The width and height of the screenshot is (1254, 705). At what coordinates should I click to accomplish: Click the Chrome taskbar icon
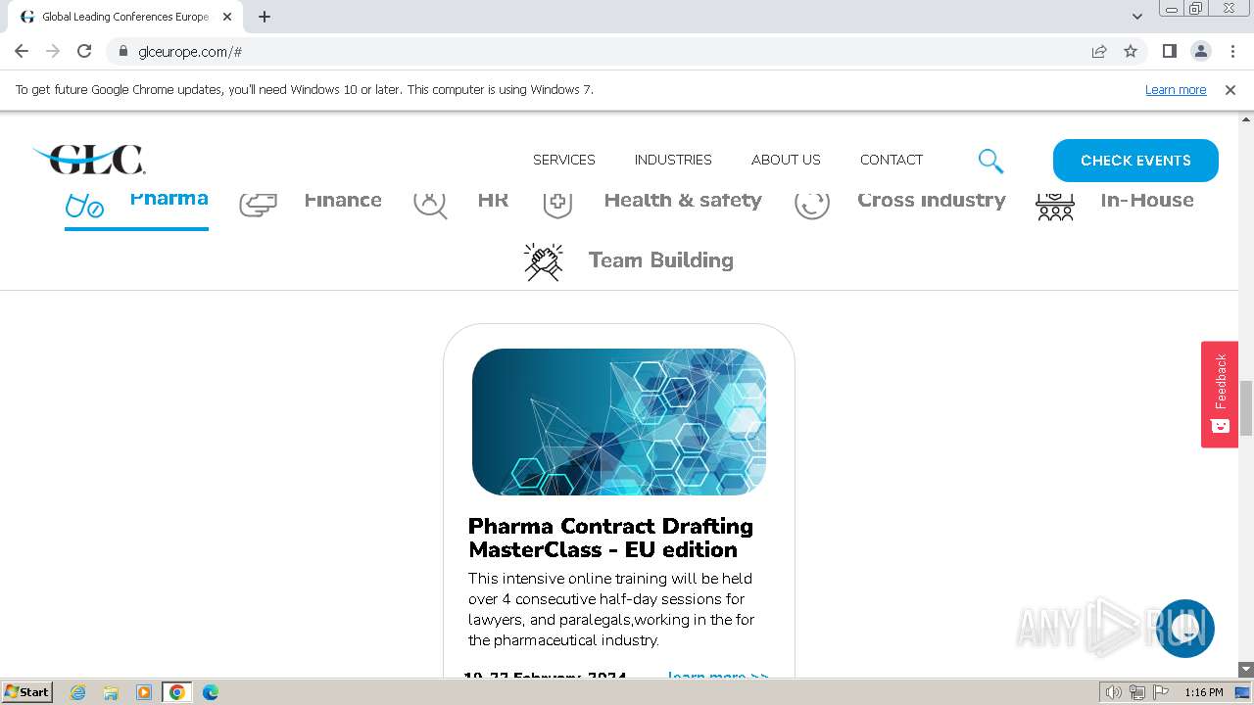[177, 692]
